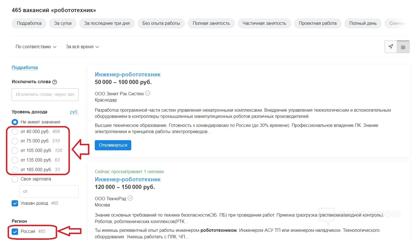This screenshot has height=240, width=415.
Task: Switch to map view with arrow icon
Action: point(391,47)
